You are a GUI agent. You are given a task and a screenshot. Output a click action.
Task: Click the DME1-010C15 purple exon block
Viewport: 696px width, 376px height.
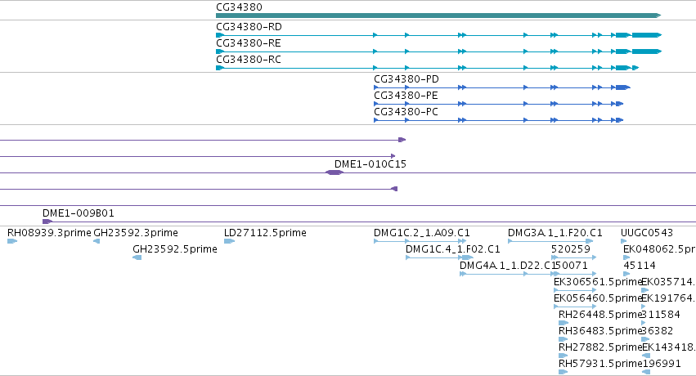335,172
